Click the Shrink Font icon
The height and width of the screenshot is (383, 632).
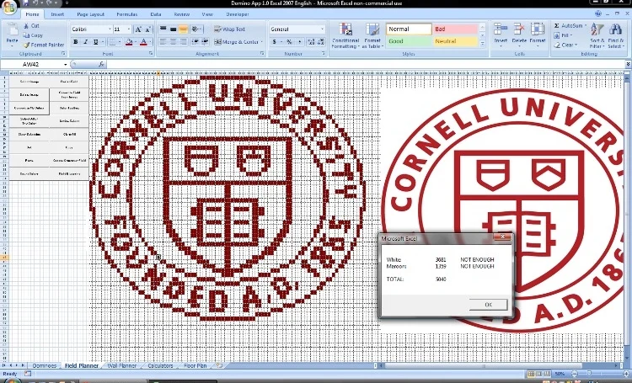tap(148, 29)
